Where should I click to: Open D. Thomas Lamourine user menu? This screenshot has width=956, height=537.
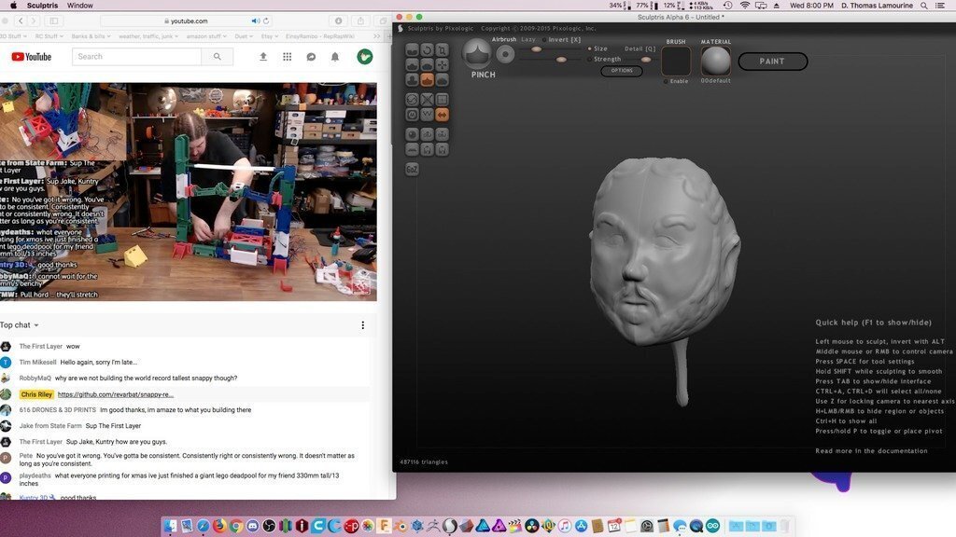[x=877, y=6]
